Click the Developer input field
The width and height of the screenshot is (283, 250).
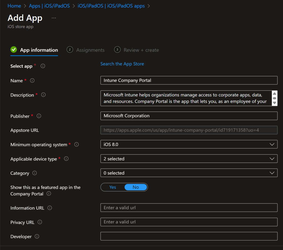point(189,236)
